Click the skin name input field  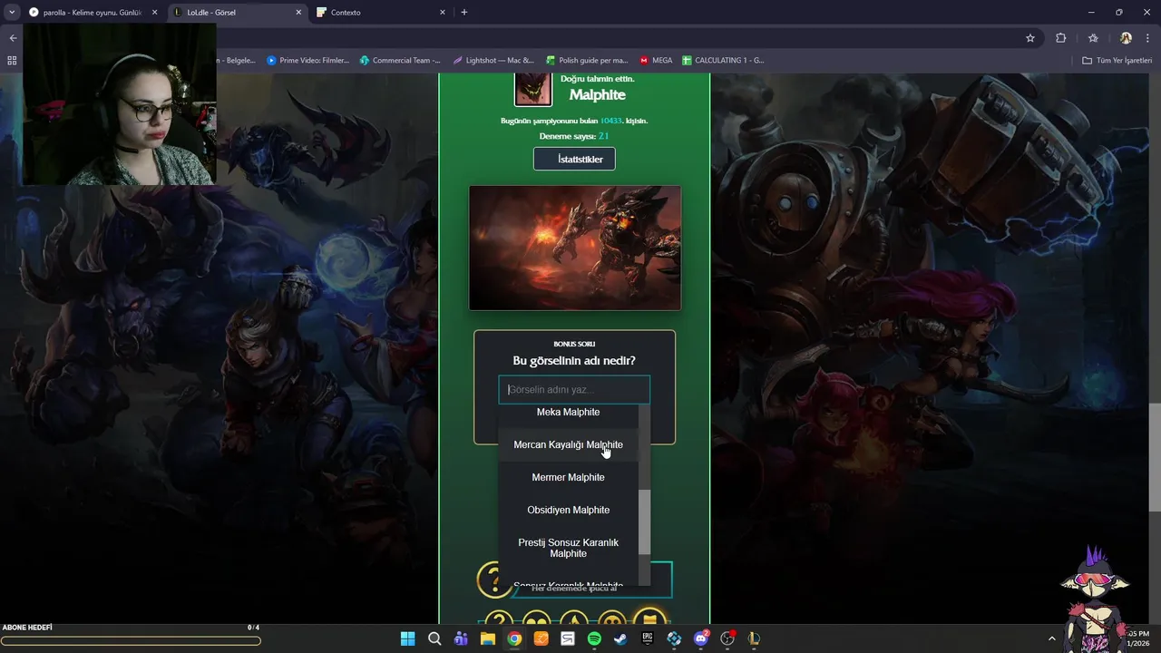pos(574,390)
